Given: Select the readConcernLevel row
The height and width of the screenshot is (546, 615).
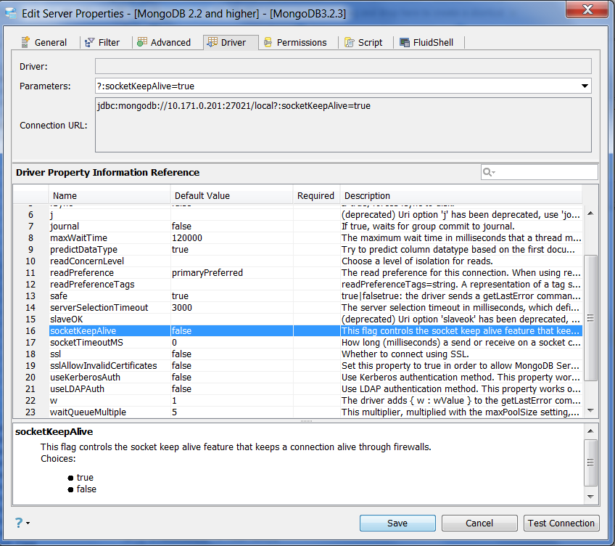Looking at the screenshot, I should [298, 261].
